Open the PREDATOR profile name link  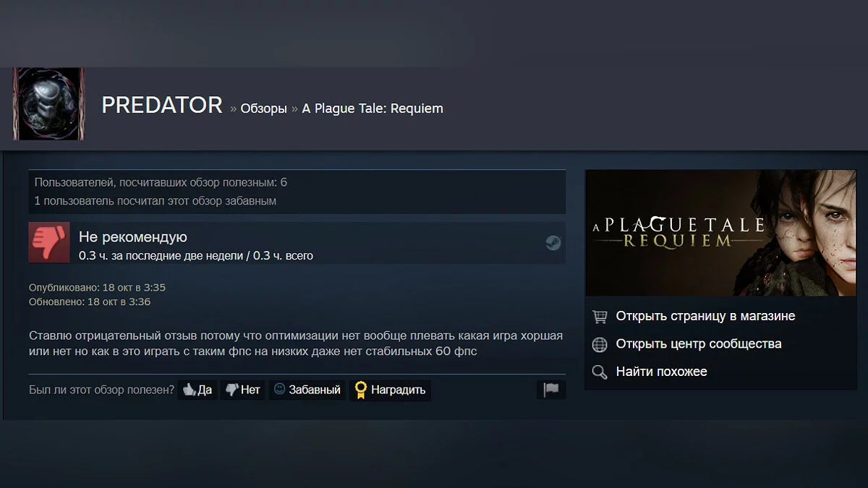162,106
